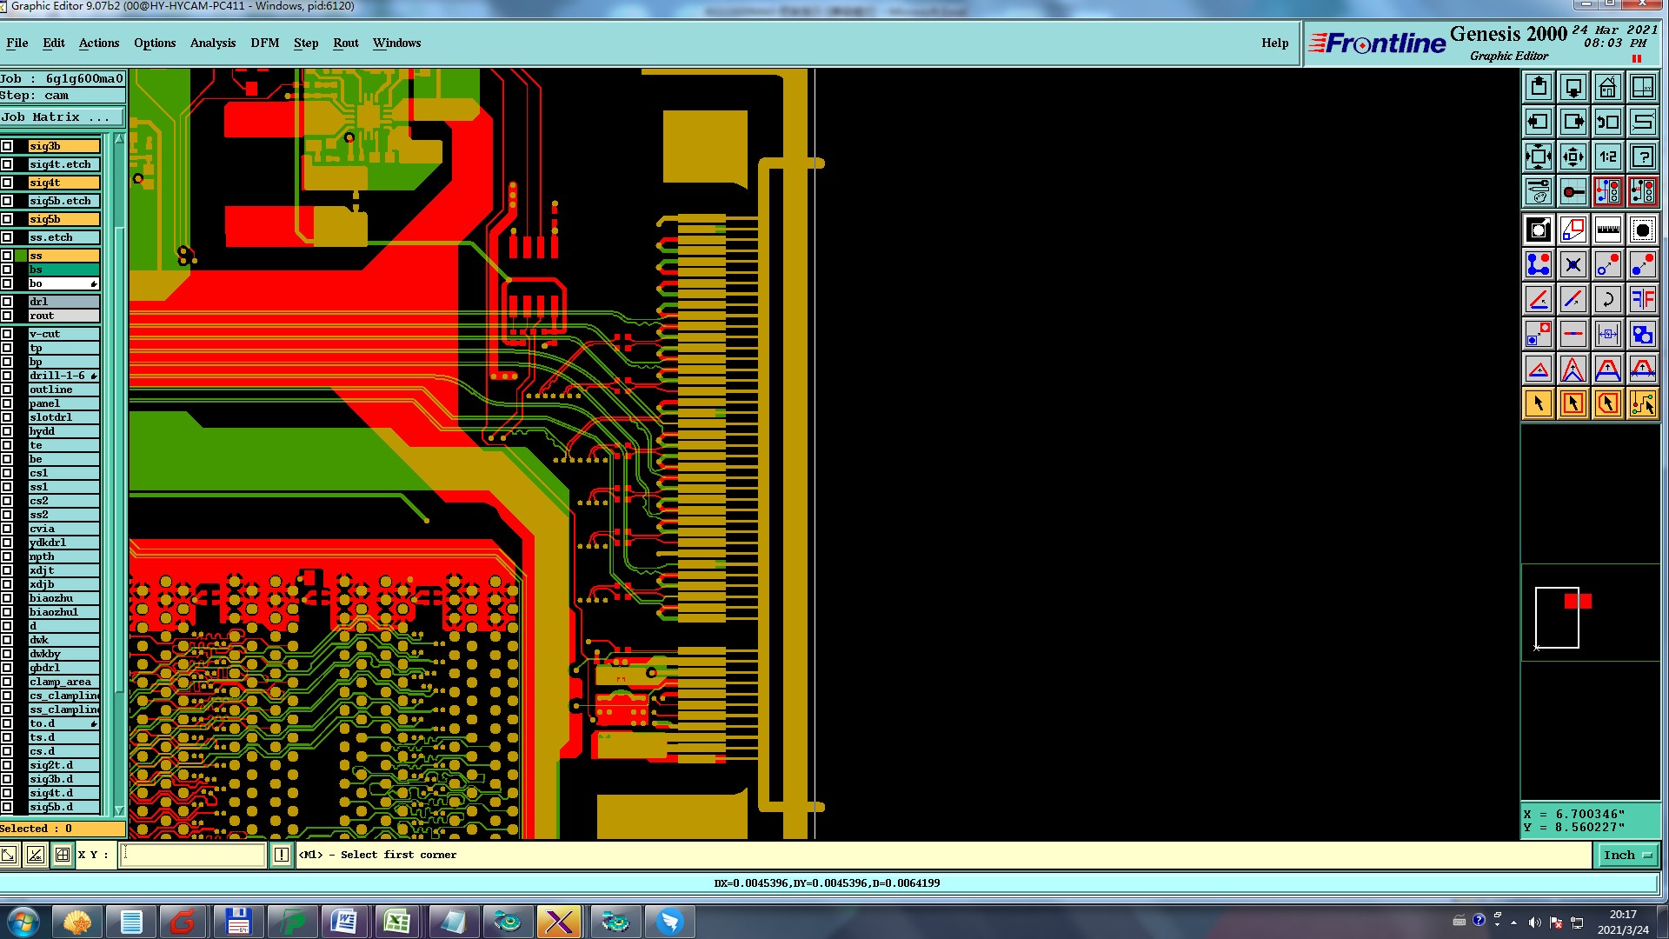The height and width of the screenshot is (939, 1669).
Task: Open the Inch units dropdown
Action: click(1627, 855)
